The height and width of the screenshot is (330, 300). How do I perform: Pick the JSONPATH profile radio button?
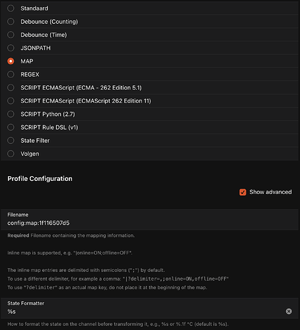coord(11,48)
